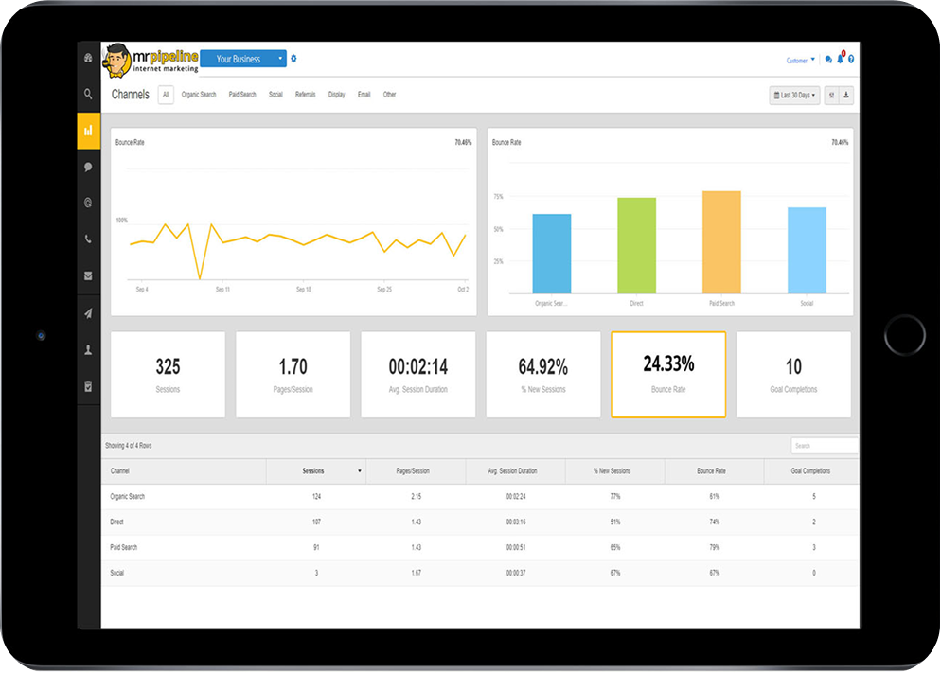Open the chat bubble sidebar icon

(88, 167)
